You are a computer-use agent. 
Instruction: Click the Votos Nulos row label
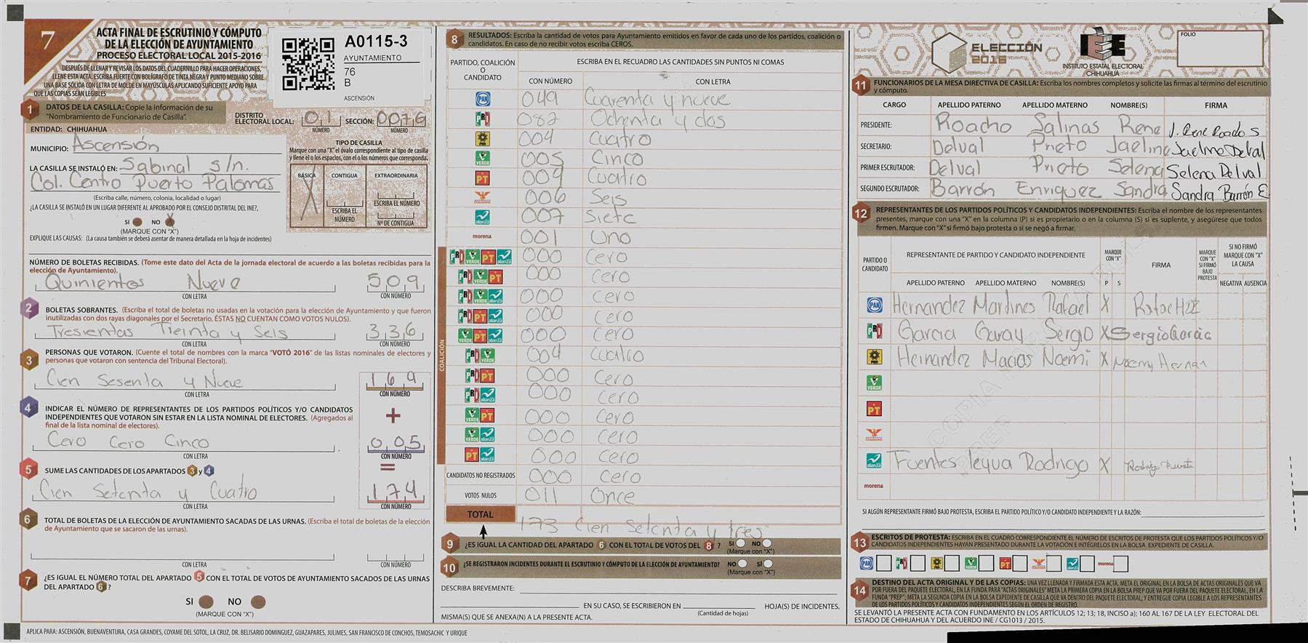point(480,495)
